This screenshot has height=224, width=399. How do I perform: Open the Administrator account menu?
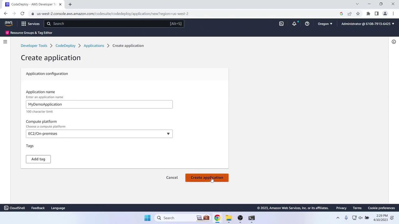[368, 24]
